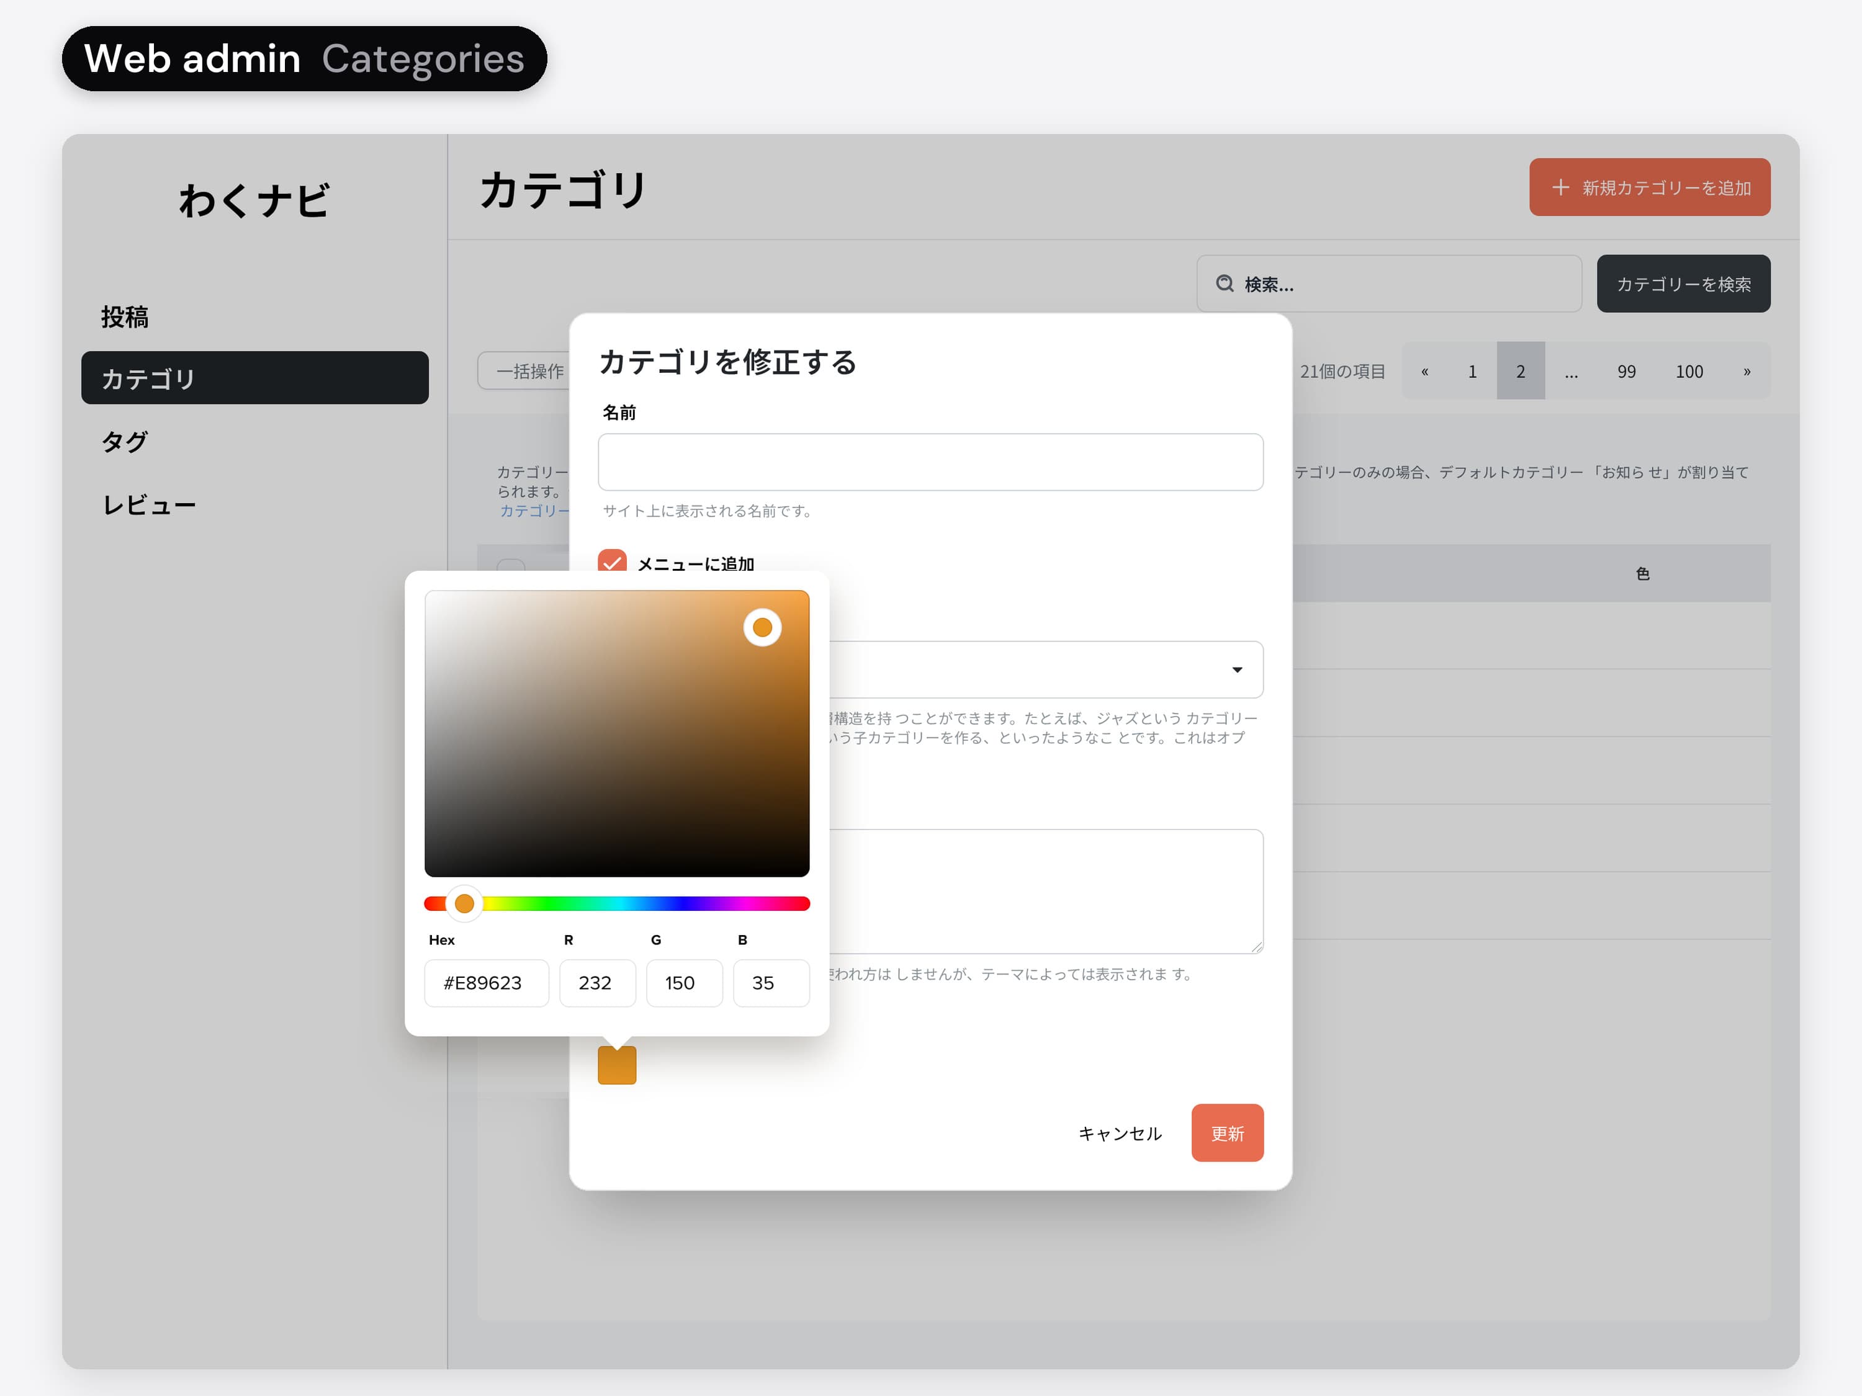Click the 検索 search input field
The width and height of the screenshot is (1862, 1396).
(x=1389, y=284)
